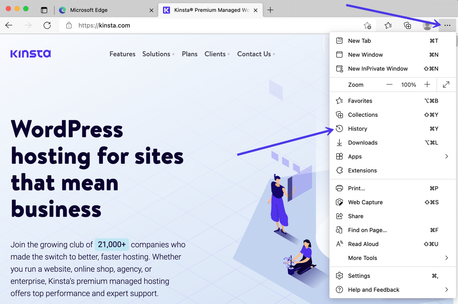Image resolution: width=458 pixels, height=304 pixels.
Task: Open the Favorites star toolbar icon
Action: point(388,26)
